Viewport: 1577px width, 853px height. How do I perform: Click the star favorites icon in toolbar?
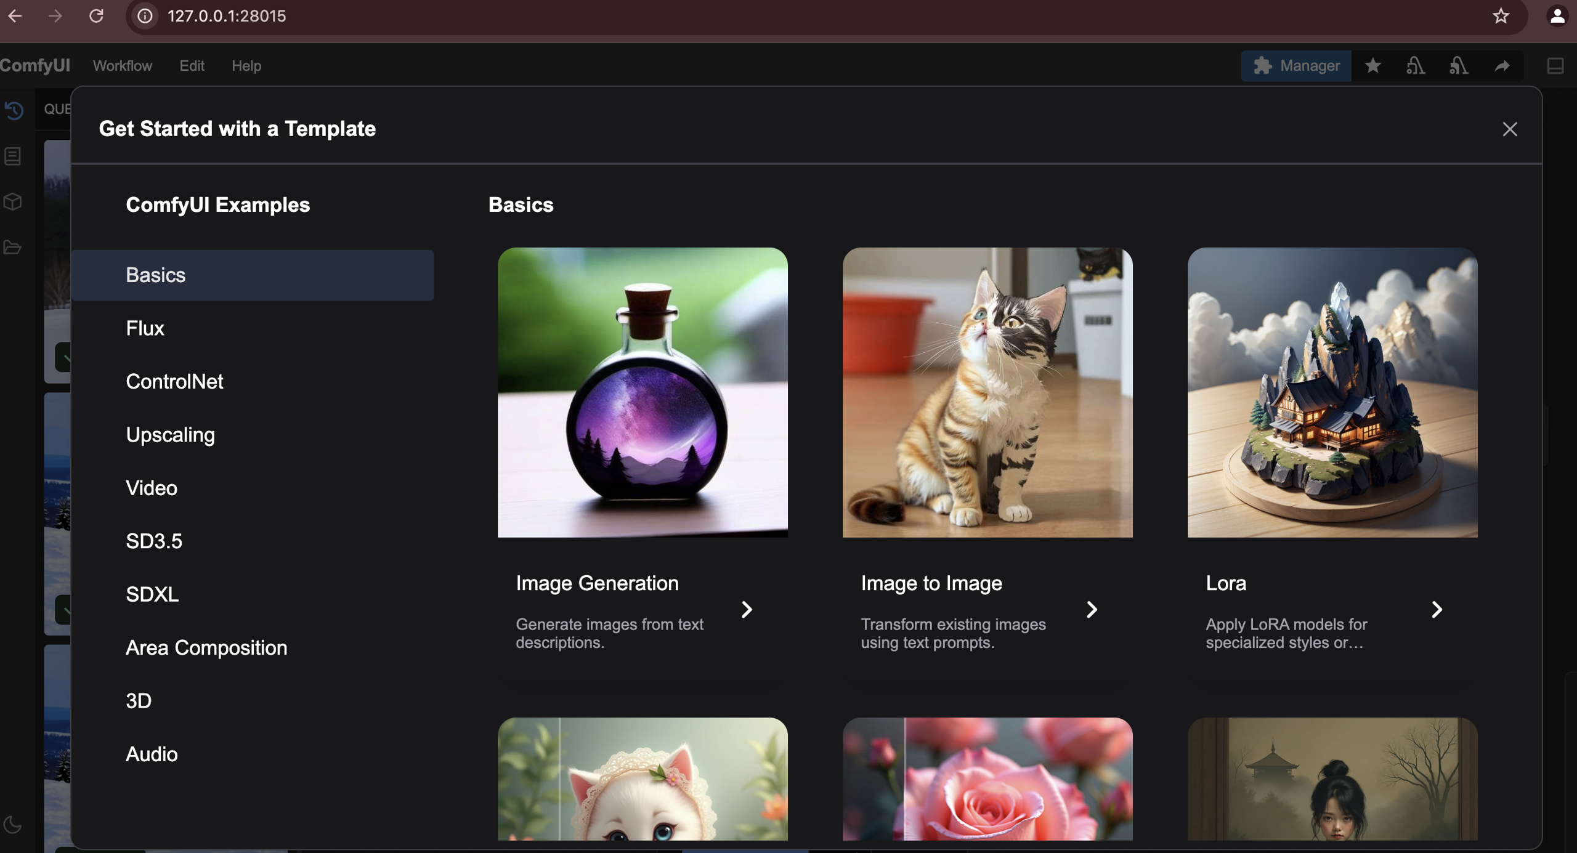(1373, 66)
